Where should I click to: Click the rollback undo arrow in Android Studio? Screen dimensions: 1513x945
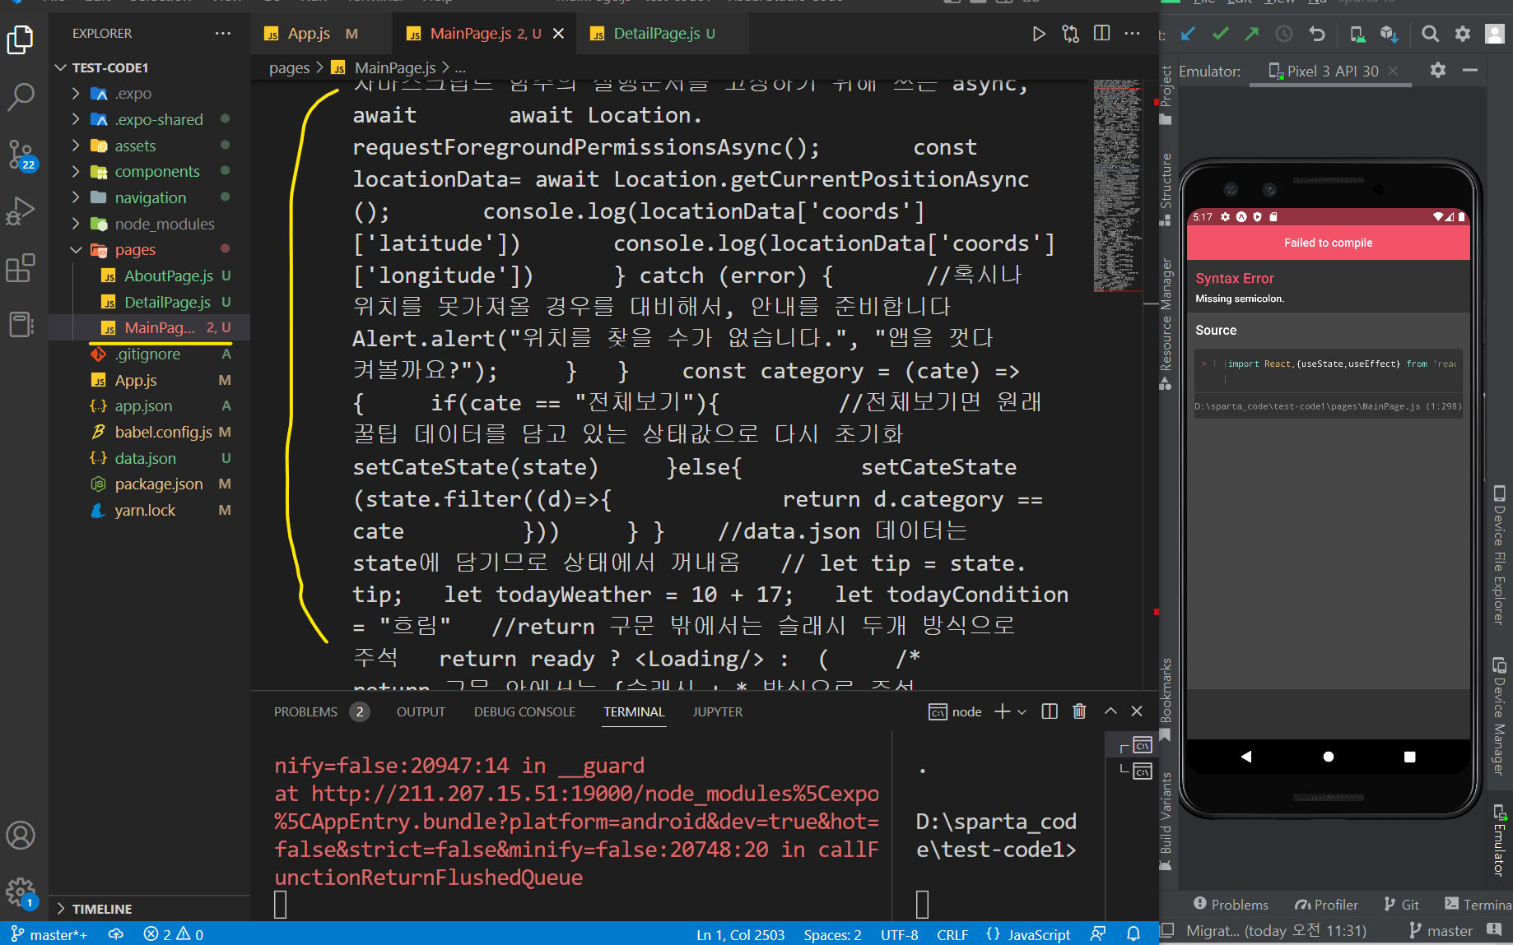point(1316,34)
